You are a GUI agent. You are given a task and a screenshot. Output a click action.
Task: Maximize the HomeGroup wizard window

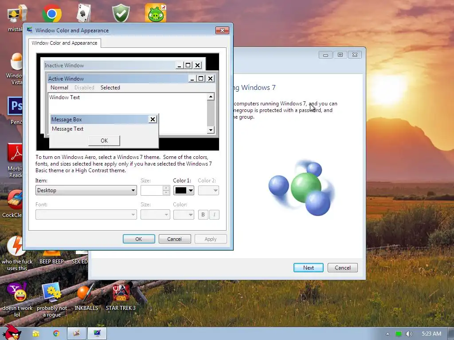340,54
